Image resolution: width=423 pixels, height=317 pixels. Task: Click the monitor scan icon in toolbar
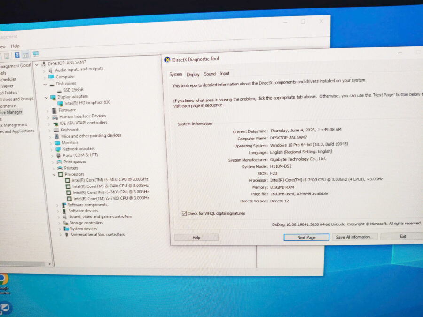[x=36, y=54]
